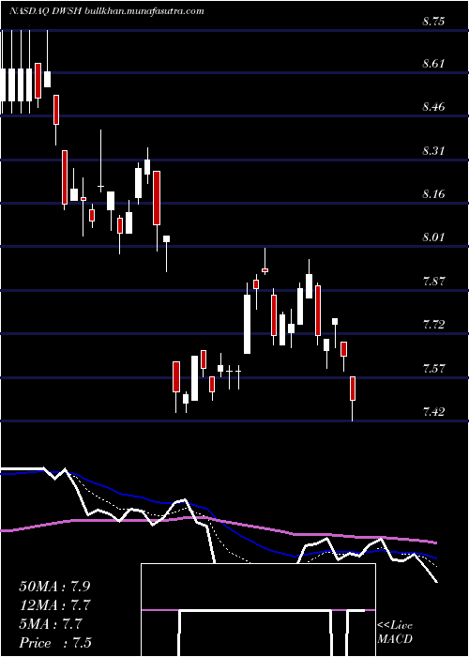Click the last red candlestick near 7.42

pos(353,398)
